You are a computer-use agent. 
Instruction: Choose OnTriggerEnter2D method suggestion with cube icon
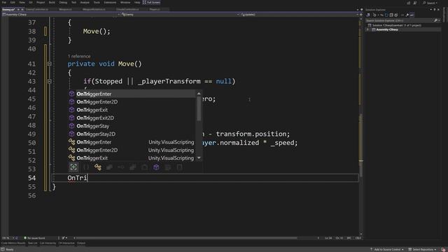pos(132,101)
